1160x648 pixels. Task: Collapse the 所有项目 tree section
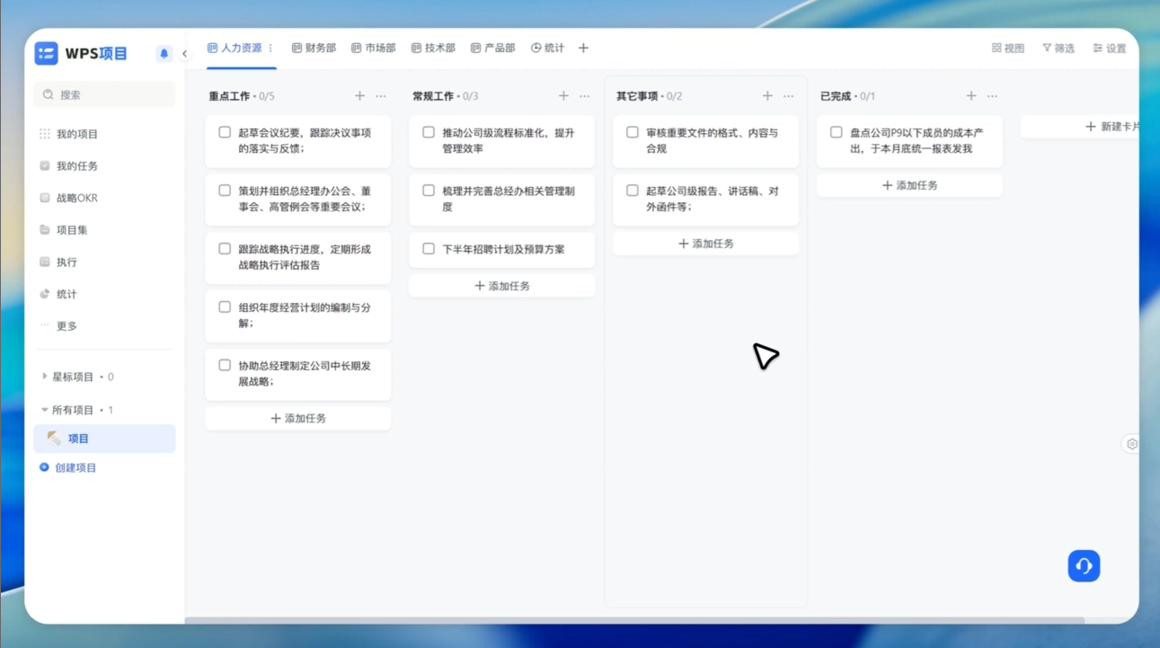45,410
